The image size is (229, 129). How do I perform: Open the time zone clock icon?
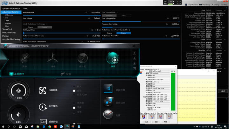click(x=108, y=114)
